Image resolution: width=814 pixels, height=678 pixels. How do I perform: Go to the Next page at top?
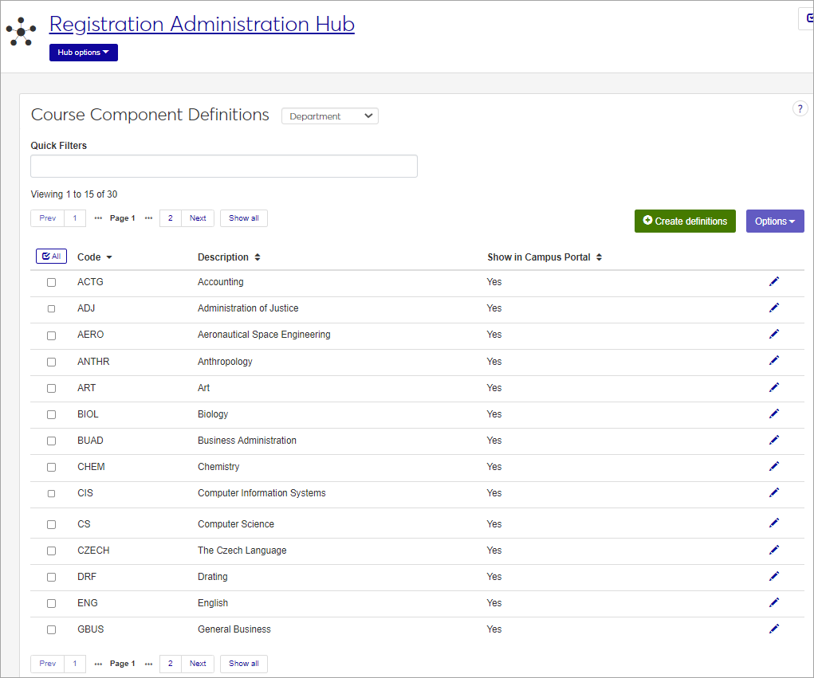[198, 218]
